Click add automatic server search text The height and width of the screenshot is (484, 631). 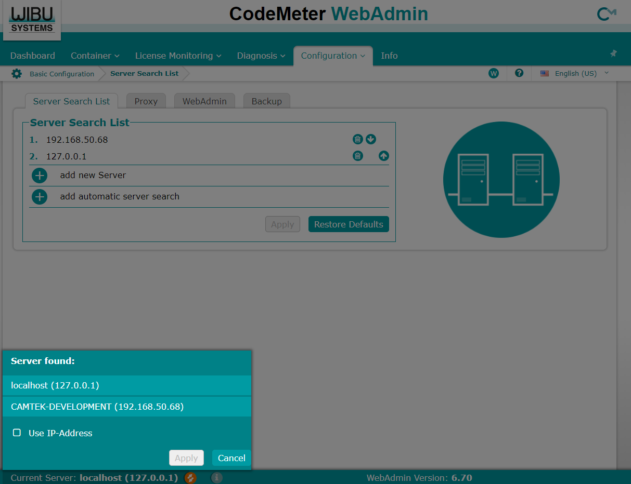(x=120, y=197)
